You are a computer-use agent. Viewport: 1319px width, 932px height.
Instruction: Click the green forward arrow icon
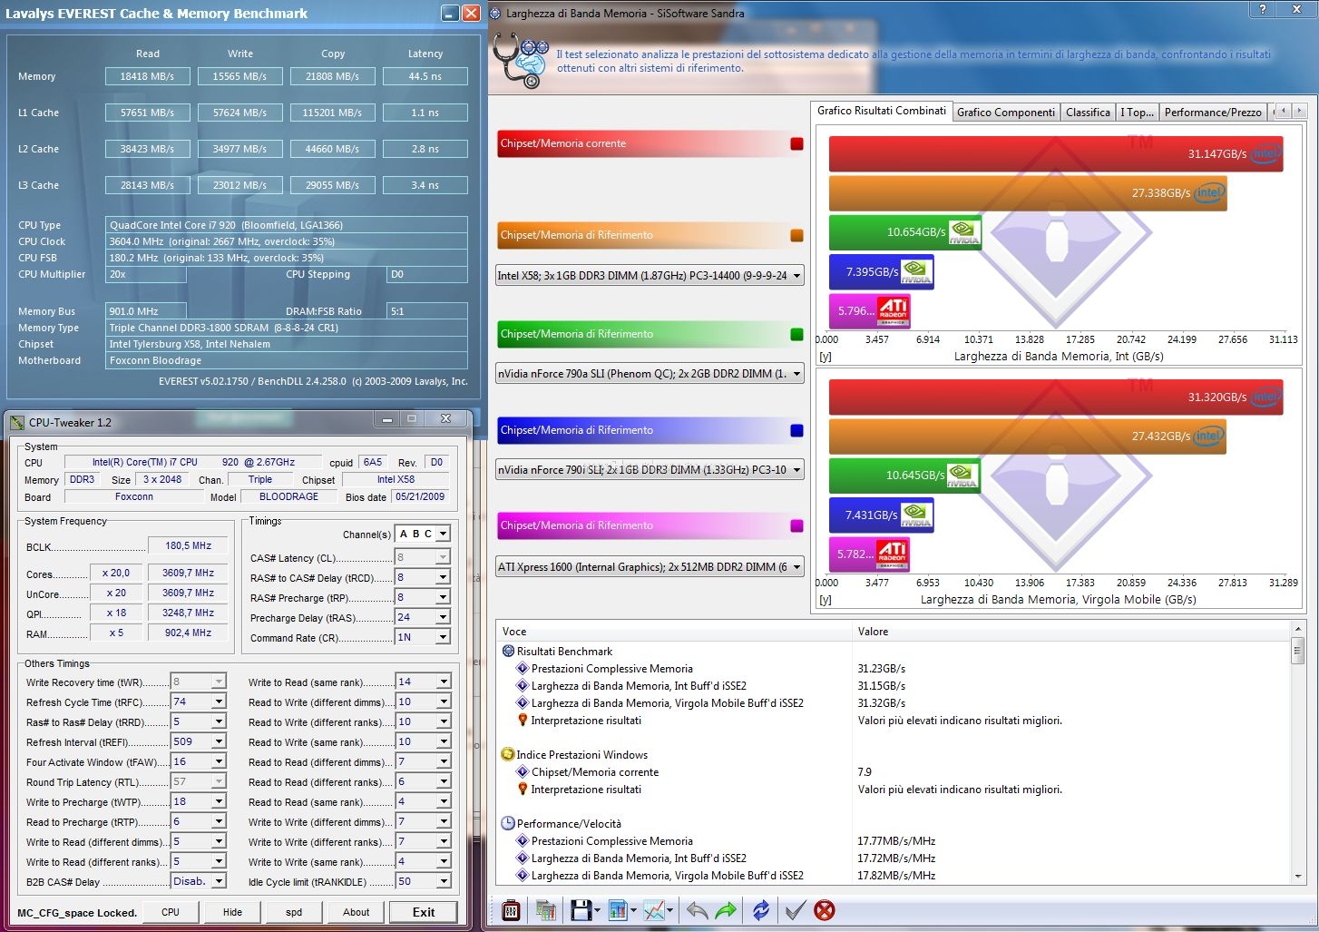727,910
